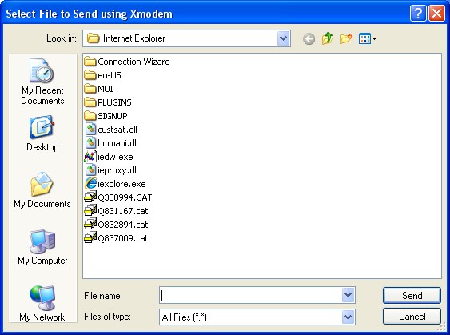Select the file name hmmapi.dll

click(117, 143)
